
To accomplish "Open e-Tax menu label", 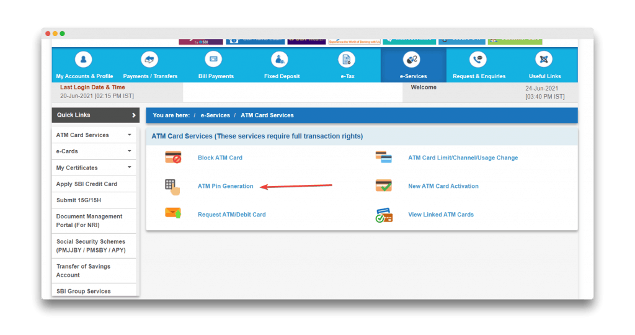I will click(347, 76).
